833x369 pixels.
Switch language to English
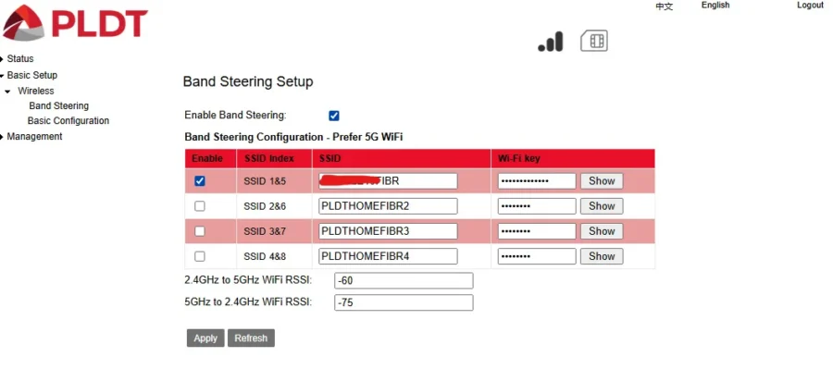pyautogui.click(x=715, y=6)
